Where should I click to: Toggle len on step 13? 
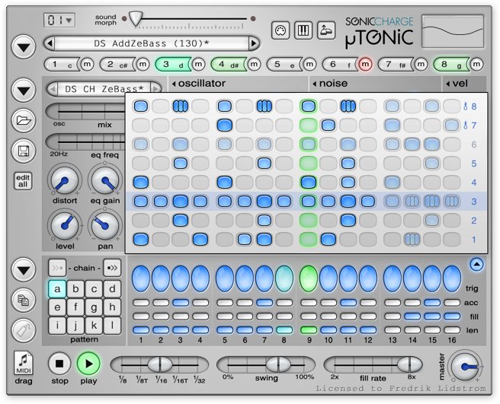coord(393,330)
